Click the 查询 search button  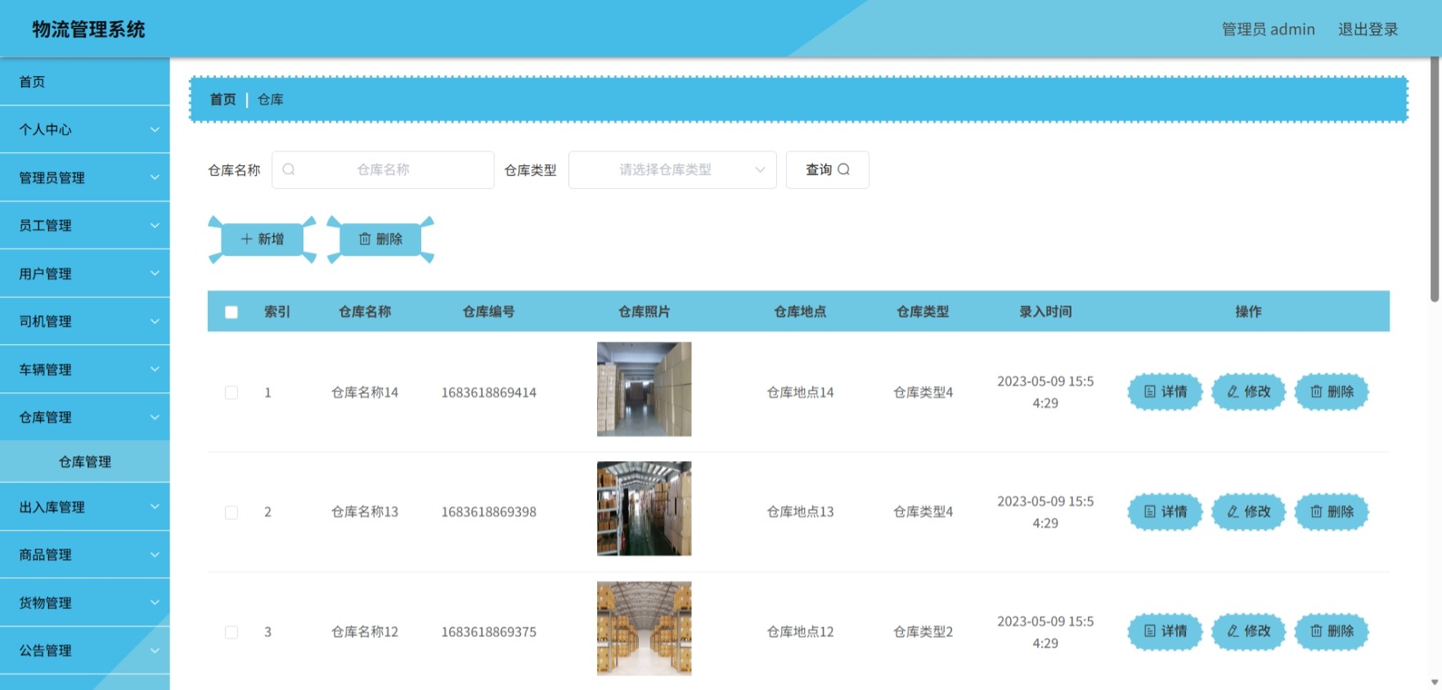coord(827,170)
